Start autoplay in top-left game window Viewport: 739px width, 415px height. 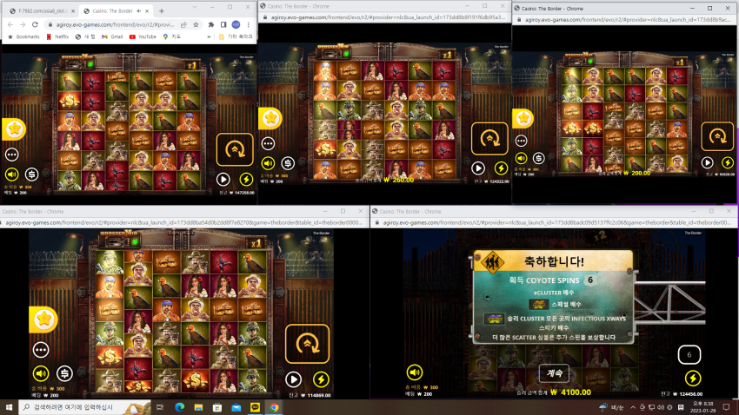coord(223,179)
